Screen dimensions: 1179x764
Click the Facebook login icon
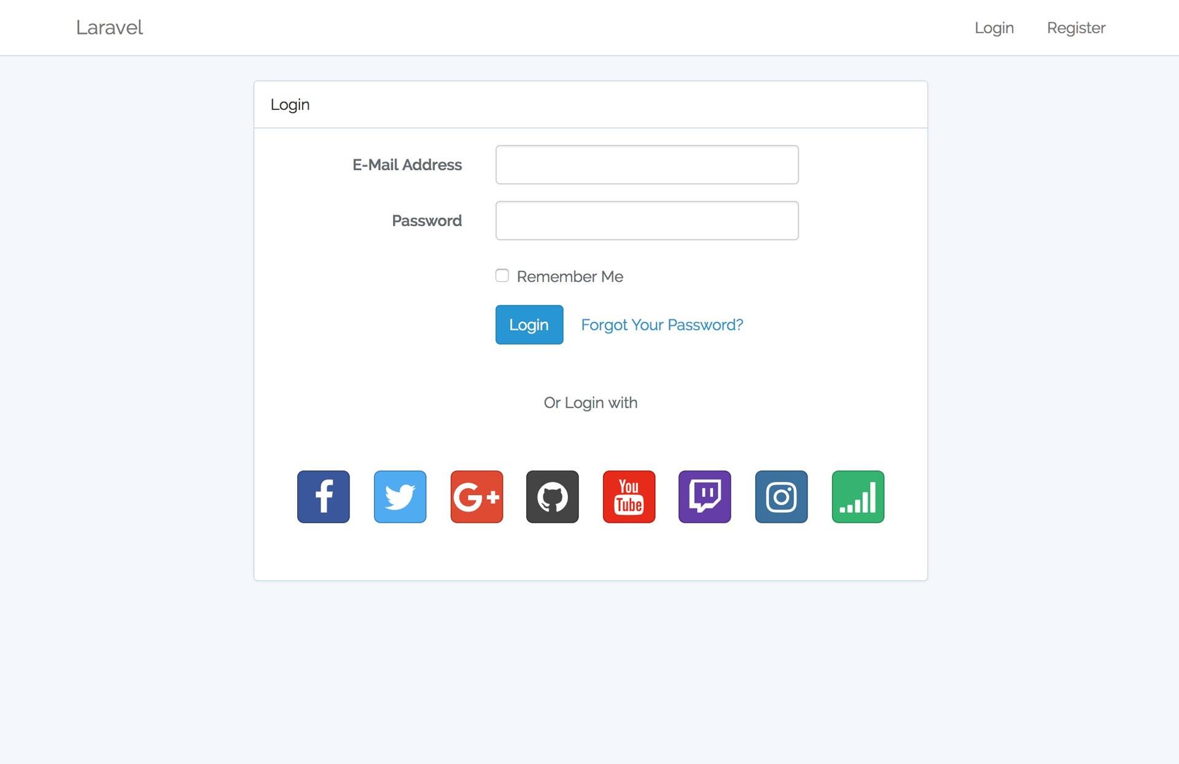pyautogui.click(x=322, y=496)
